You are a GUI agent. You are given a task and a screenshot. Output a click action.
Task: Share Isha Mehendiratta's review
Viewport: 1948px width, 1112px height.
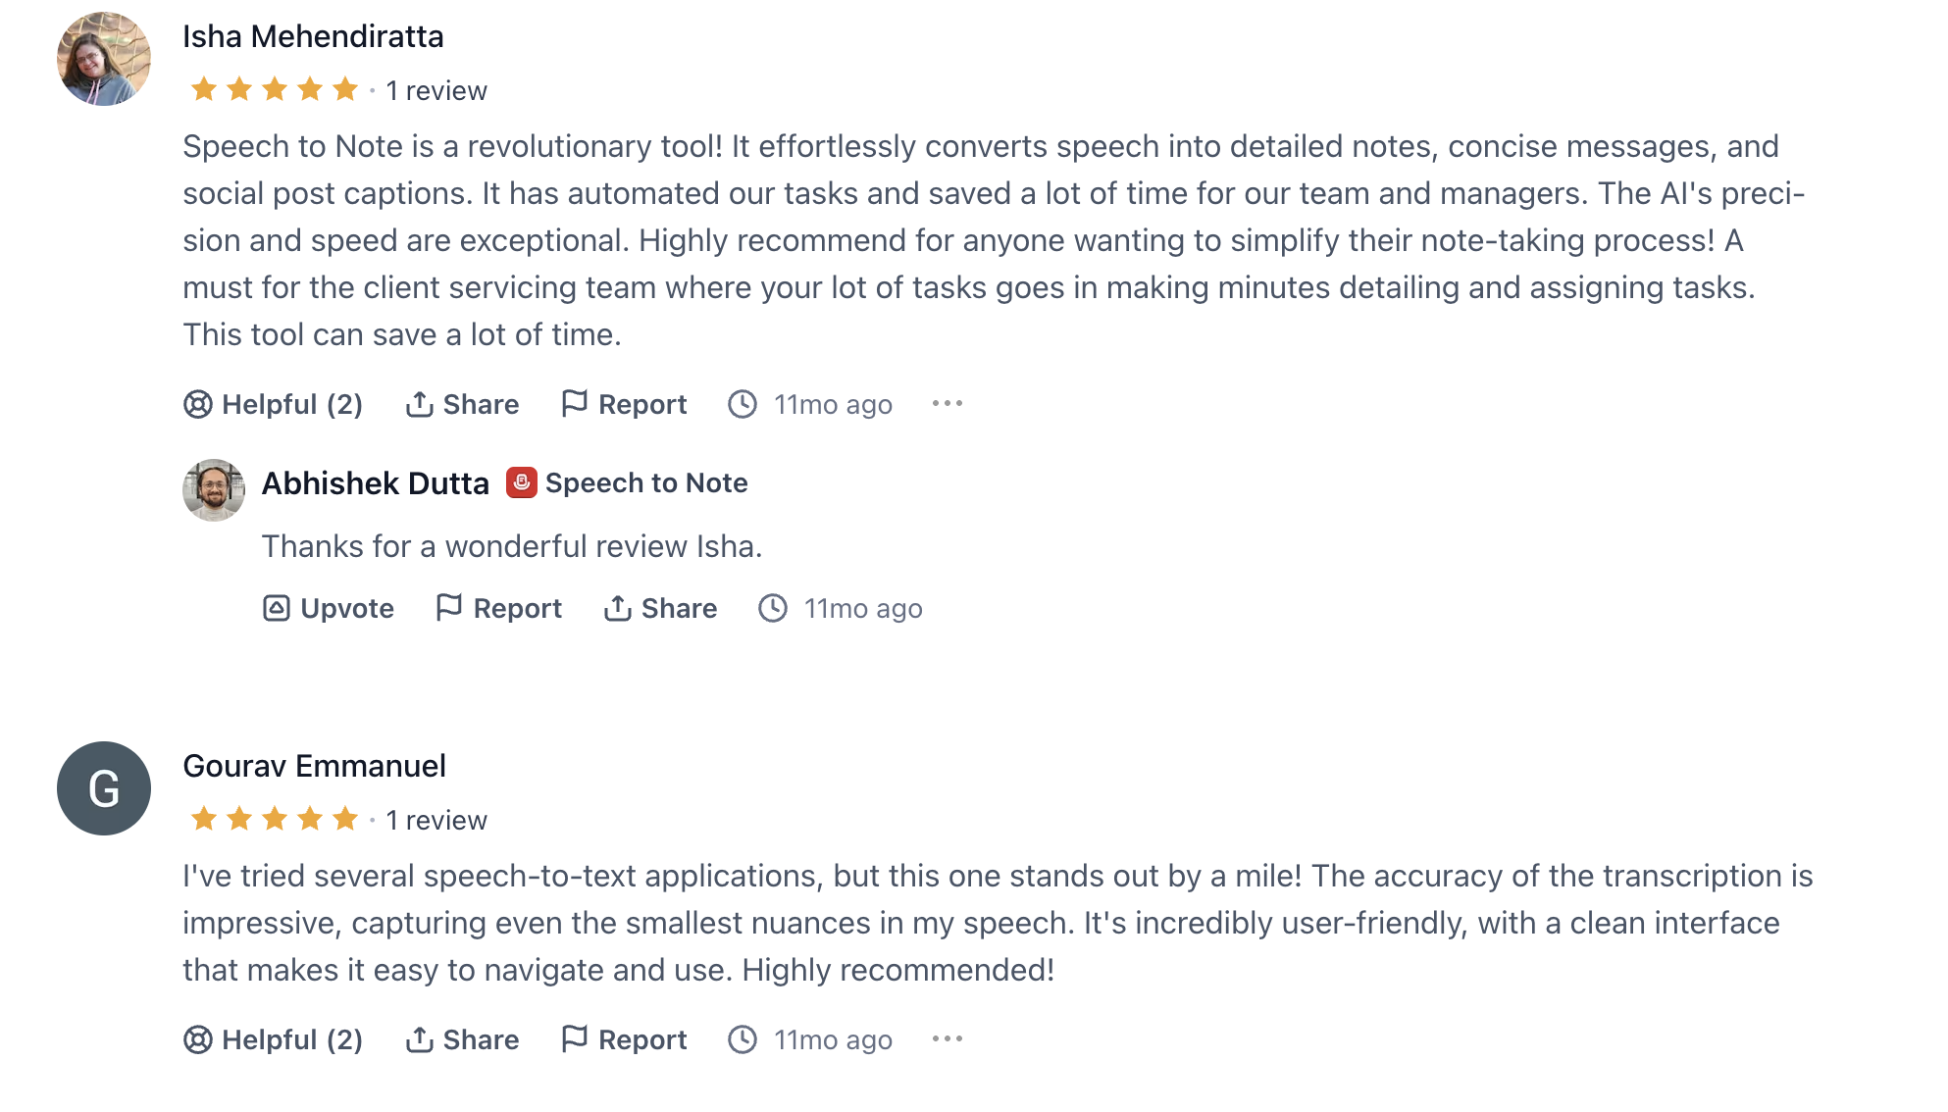(462, 404)
